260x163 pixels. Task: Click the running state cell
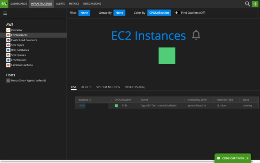click(247, 106)
